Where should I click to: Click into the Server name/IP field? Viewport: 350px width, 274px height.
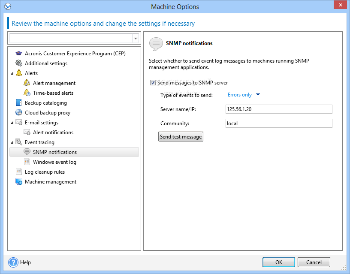click(279, 109)
